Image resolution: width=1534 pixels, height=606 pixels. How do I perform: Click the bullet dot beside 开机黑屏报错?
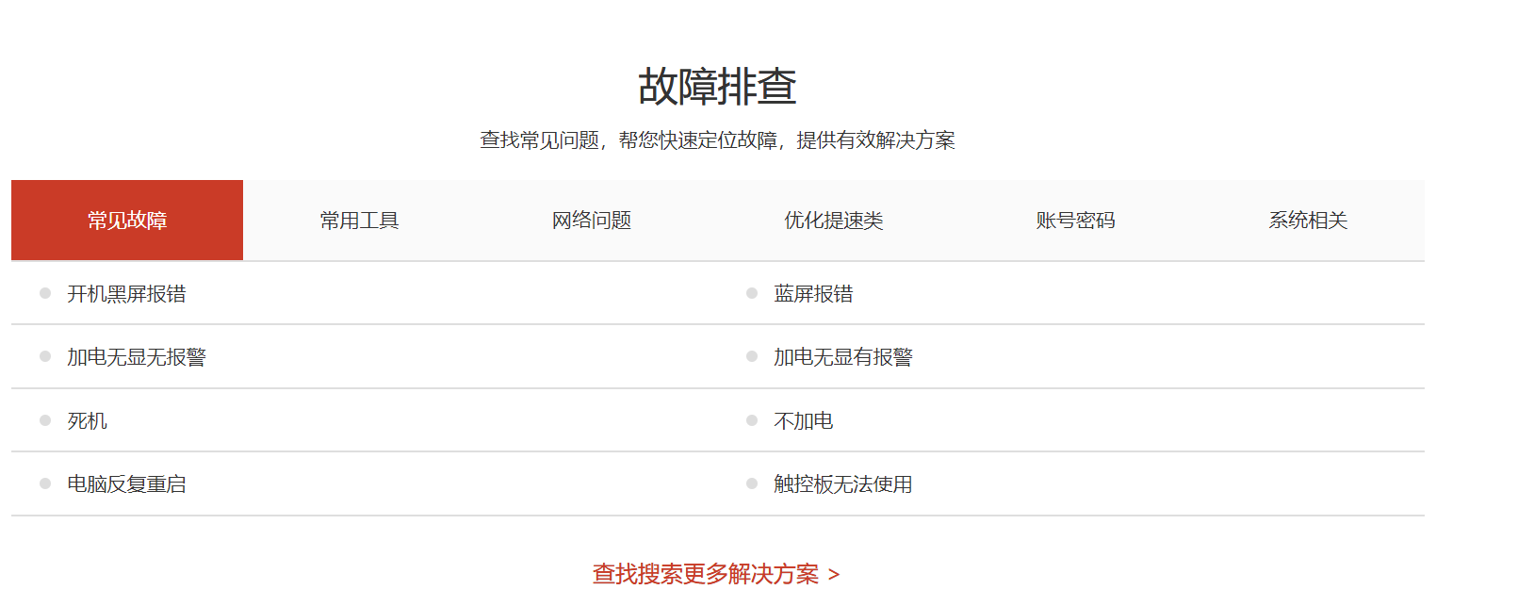45,293
